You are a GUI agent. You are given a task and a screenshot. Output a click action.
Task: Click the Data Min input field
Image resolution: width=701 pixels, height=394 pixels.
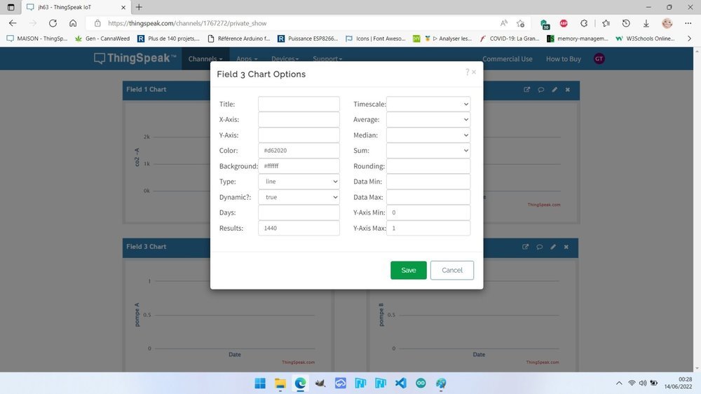(428, 182)
